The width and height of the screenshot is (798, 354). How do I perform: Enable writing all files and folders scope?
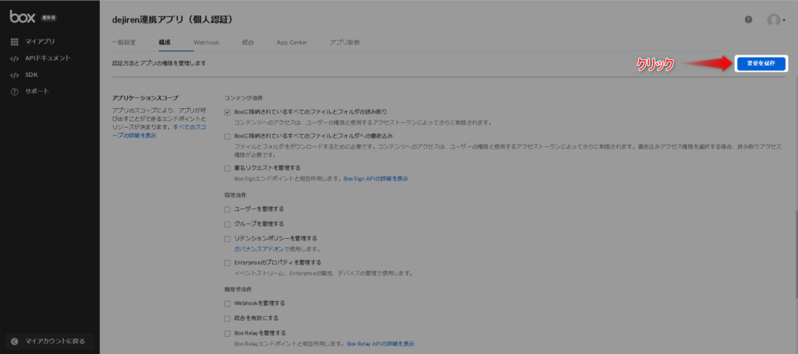(x=228, y=137)
